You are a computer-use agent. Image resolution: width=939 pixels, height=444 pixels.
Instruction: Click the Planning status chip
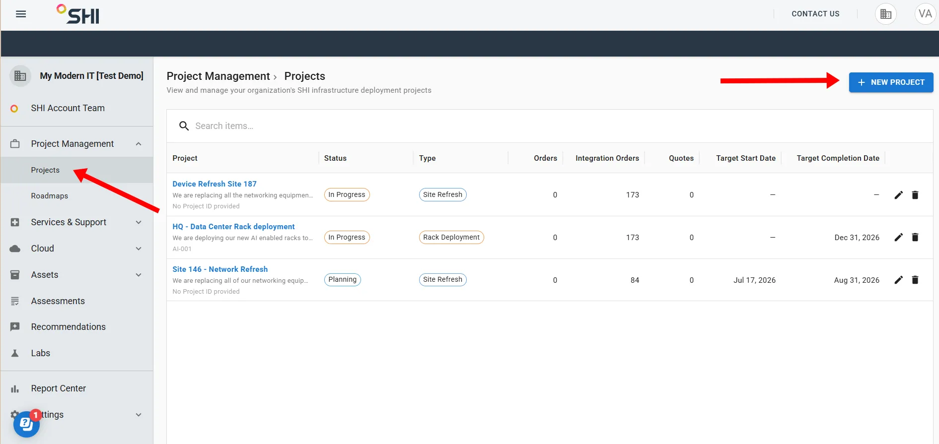click(343, 280)
